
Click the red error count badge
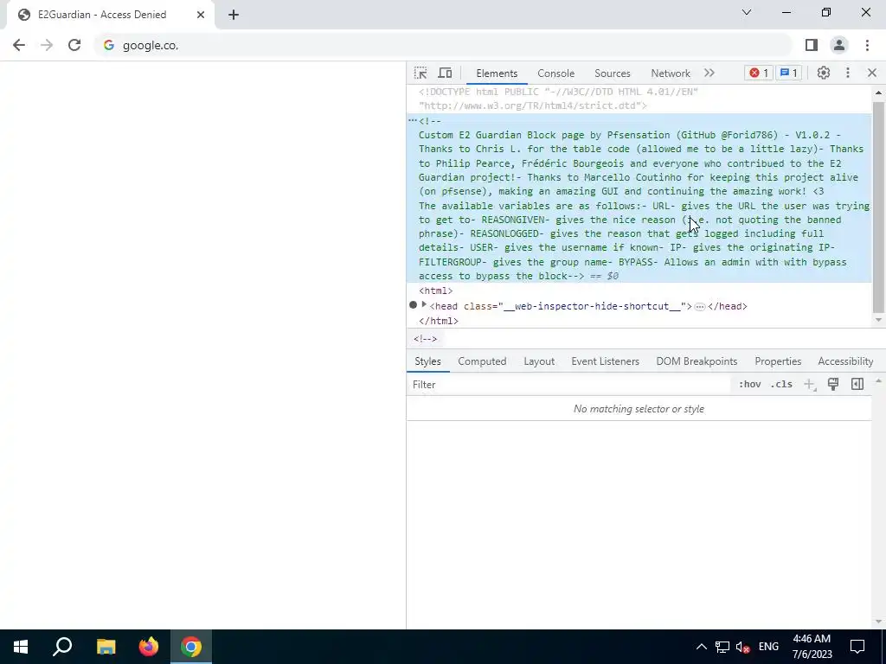click(x=758, y=73)
